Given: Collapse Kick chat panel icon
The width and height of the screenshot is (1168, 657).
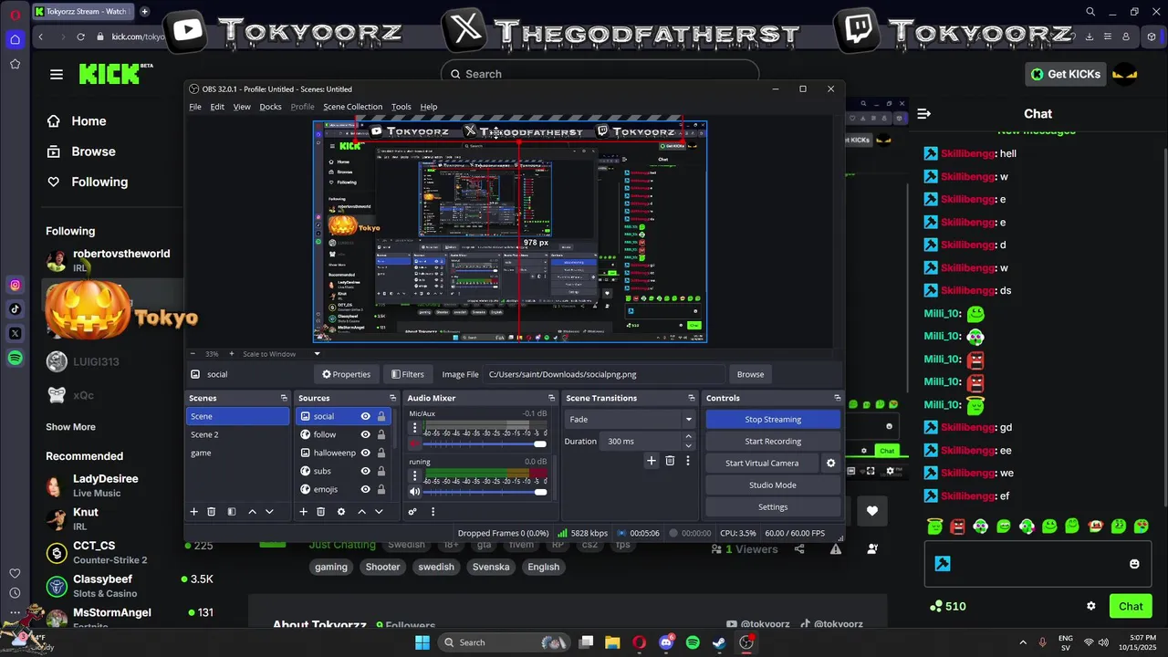Looking at the screenshot, I should pos(923,114).
